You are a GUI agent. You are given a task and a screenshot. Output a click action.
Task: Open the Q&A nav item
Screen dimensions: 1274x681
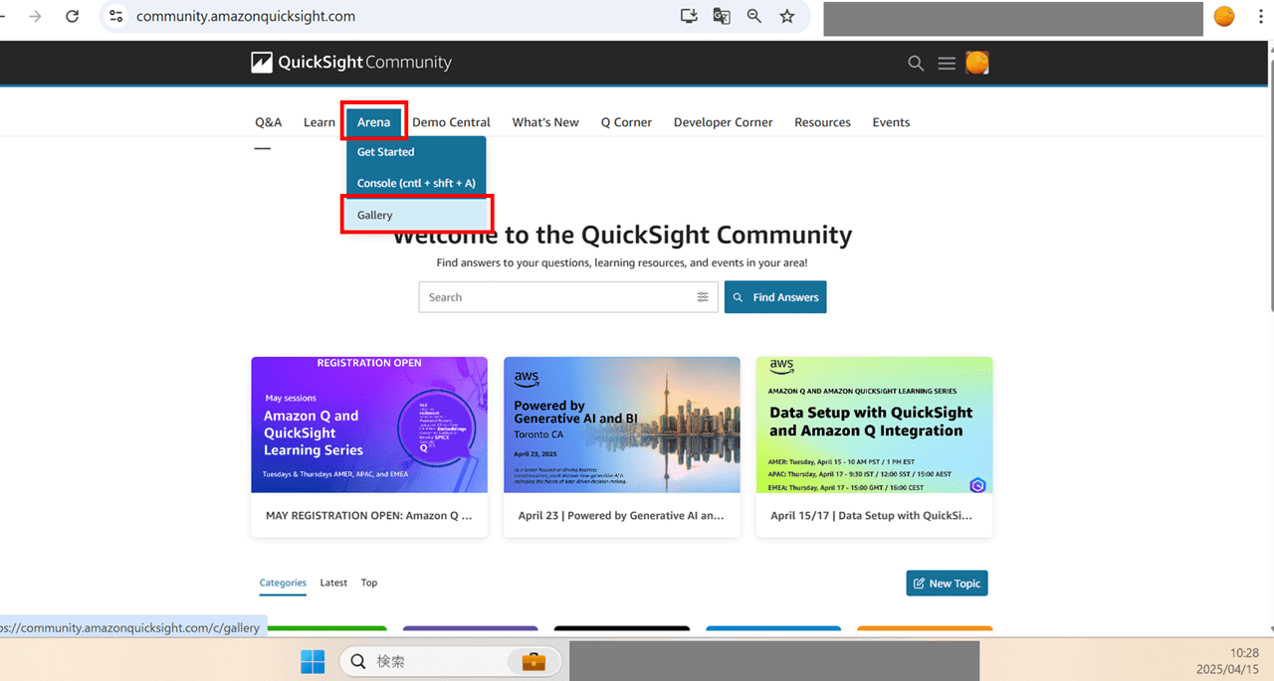pyautogui.click(x=269, y=122)
